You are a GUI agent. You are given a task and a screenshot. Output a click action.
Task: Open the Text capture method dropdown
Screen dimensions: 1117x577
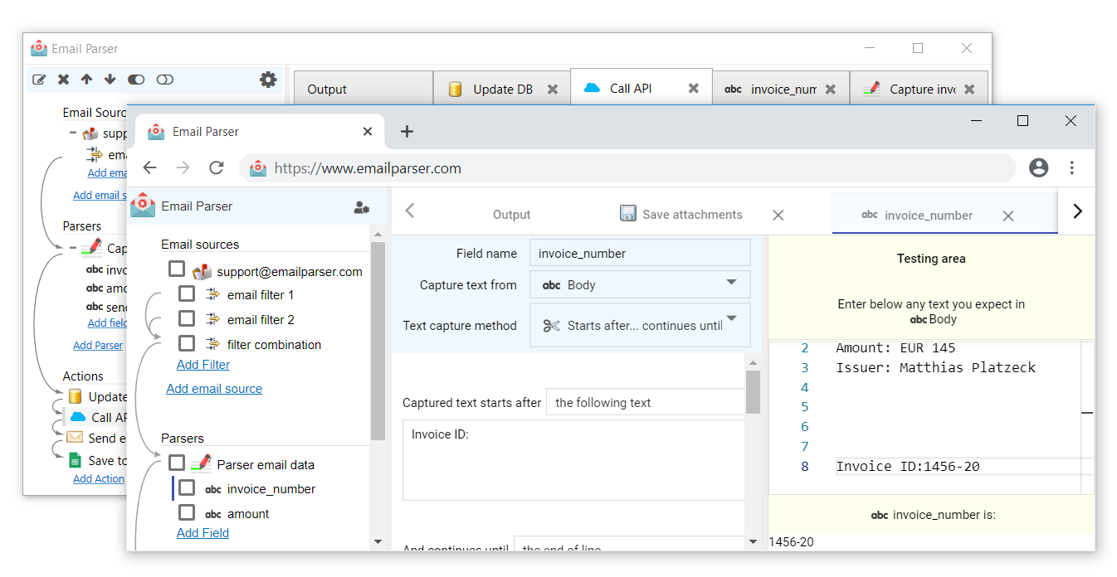pyautogui.click(x=640, y=325)
